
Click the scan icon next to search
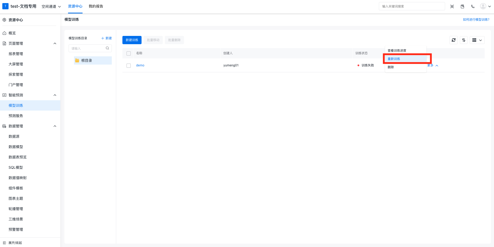point(452,6)
